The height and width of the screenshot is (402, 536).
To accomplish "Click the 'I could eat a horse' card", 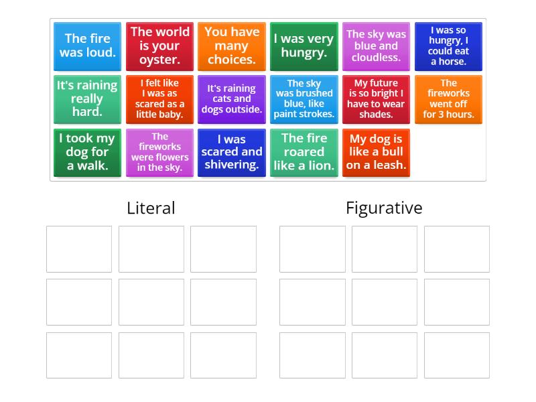I will (448, 46).
